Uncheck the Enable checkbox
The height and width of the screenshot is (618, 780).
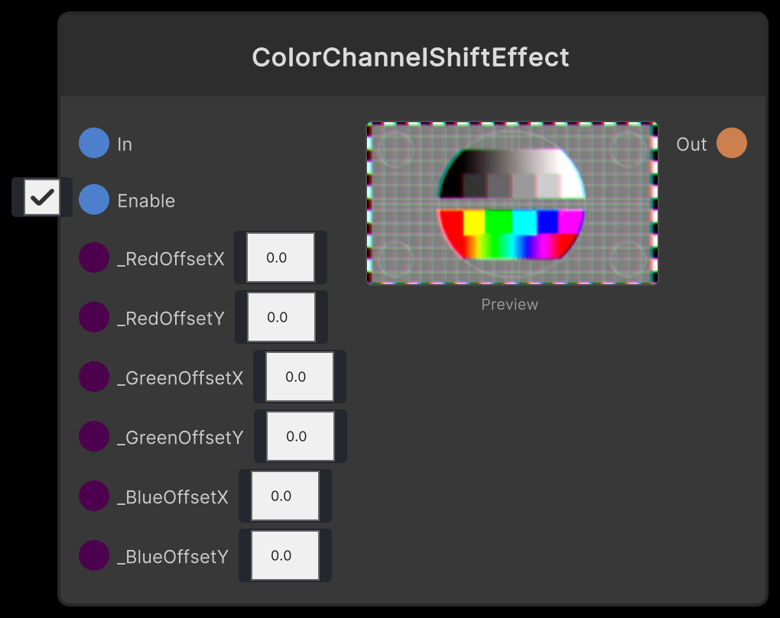click(x=42, y=197)
